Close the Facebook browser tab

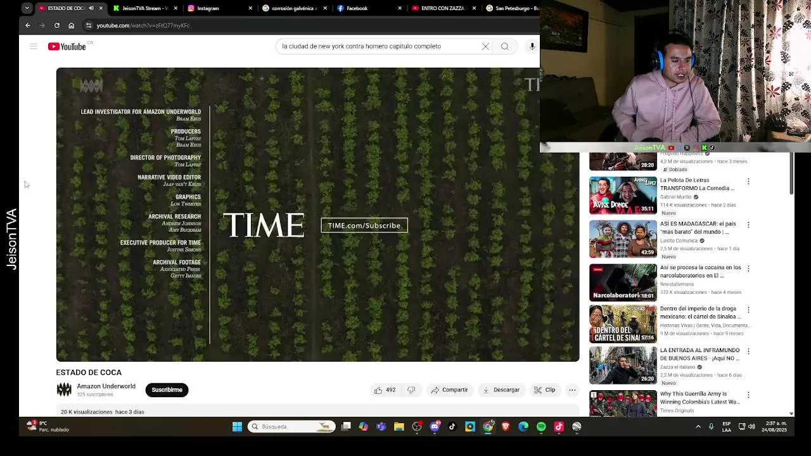click(x=400, y=8)
